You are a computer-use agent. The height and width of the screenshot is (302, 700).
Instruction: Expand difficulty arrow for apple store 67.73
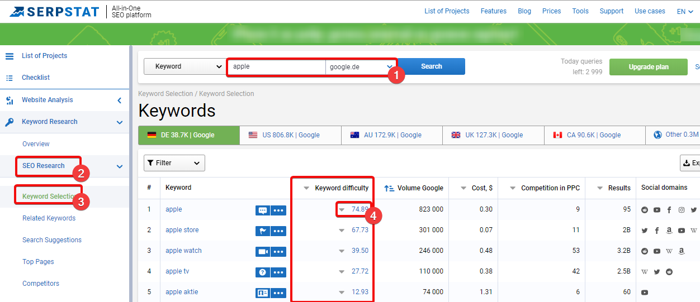tap(342, 231)
